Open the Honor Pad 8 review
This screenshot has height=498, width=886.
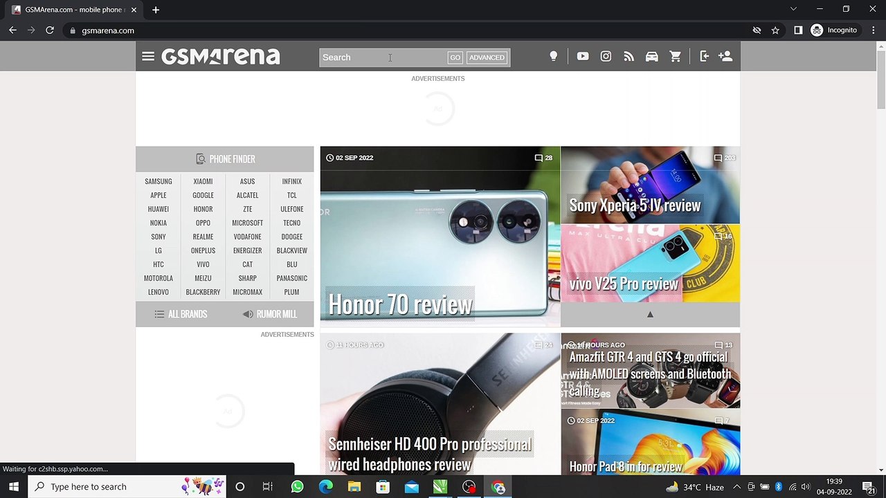click(650, 443)
